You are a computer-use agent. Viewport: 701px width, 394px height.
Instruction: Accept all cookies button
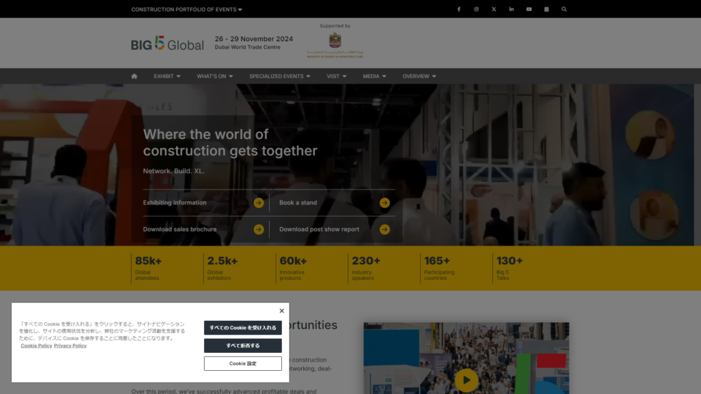point(243,328)
